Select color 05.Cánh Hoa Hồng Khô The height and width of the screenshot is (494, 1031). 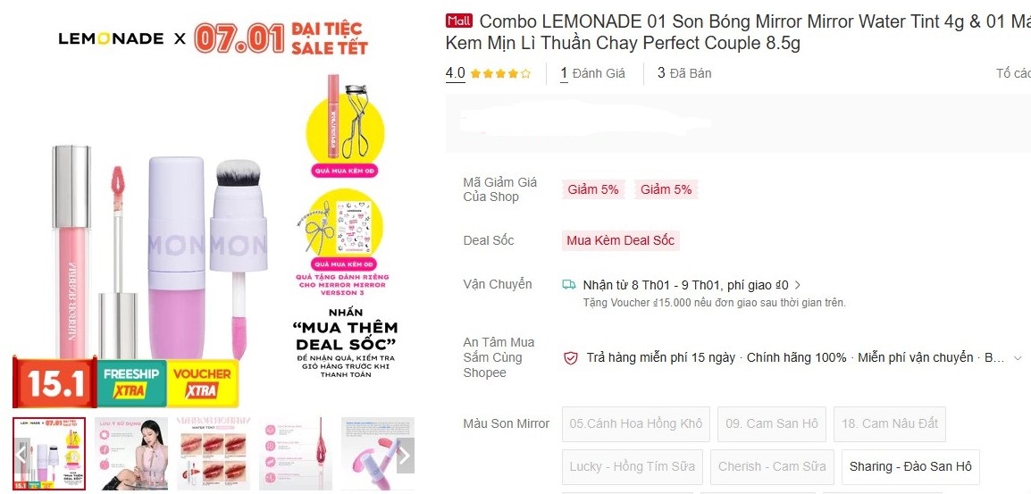coord(636,423)
